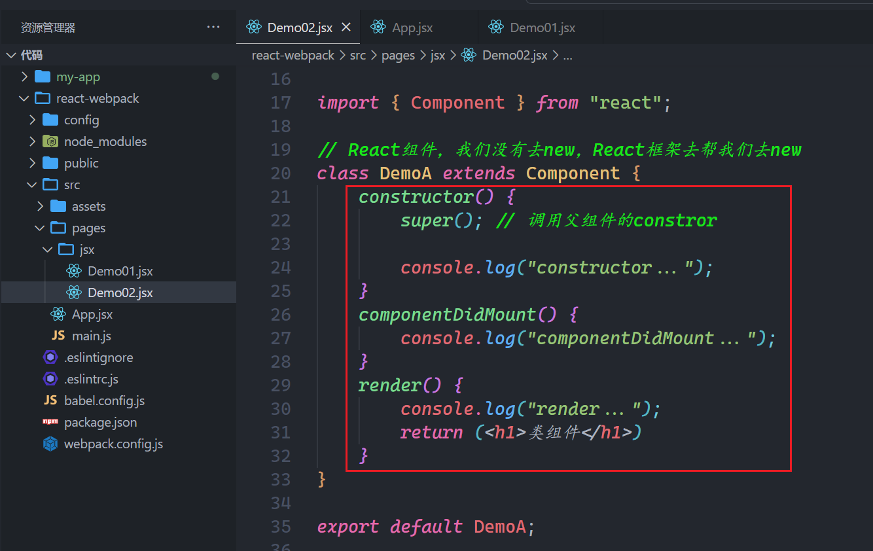Click the JS icon beside babel.config.js

coord(50,400)
